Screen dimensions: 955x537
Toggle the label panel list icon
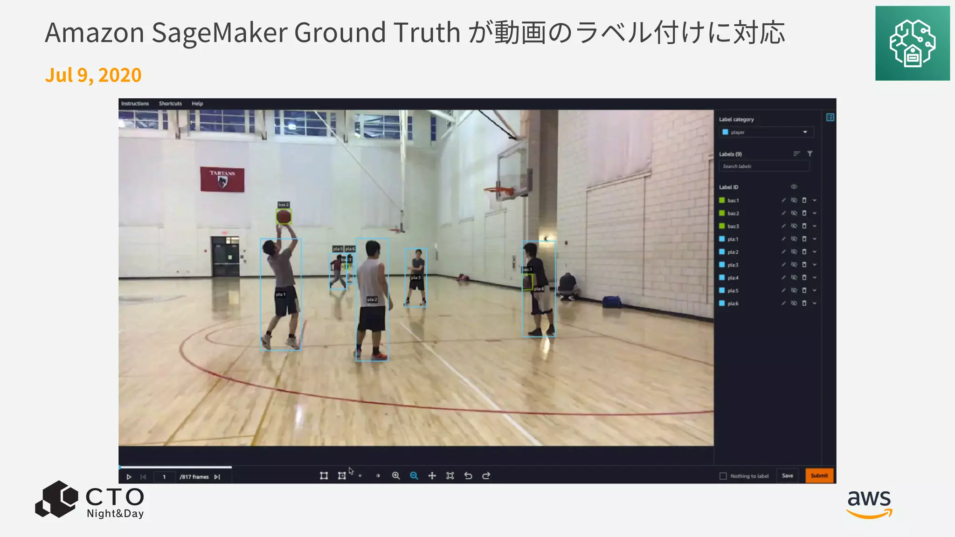[x=830, y=117]
